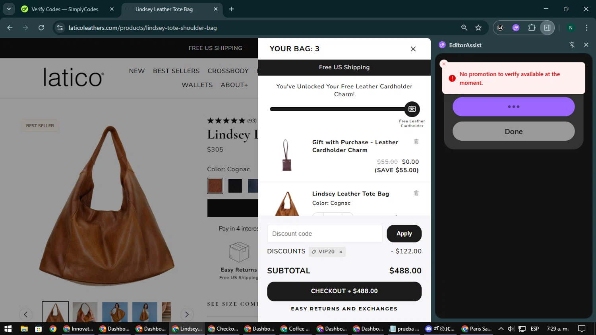596x335 pixels.
Task: Close the Verify Codes SimplyCodes tab
Action: (112, 9)
